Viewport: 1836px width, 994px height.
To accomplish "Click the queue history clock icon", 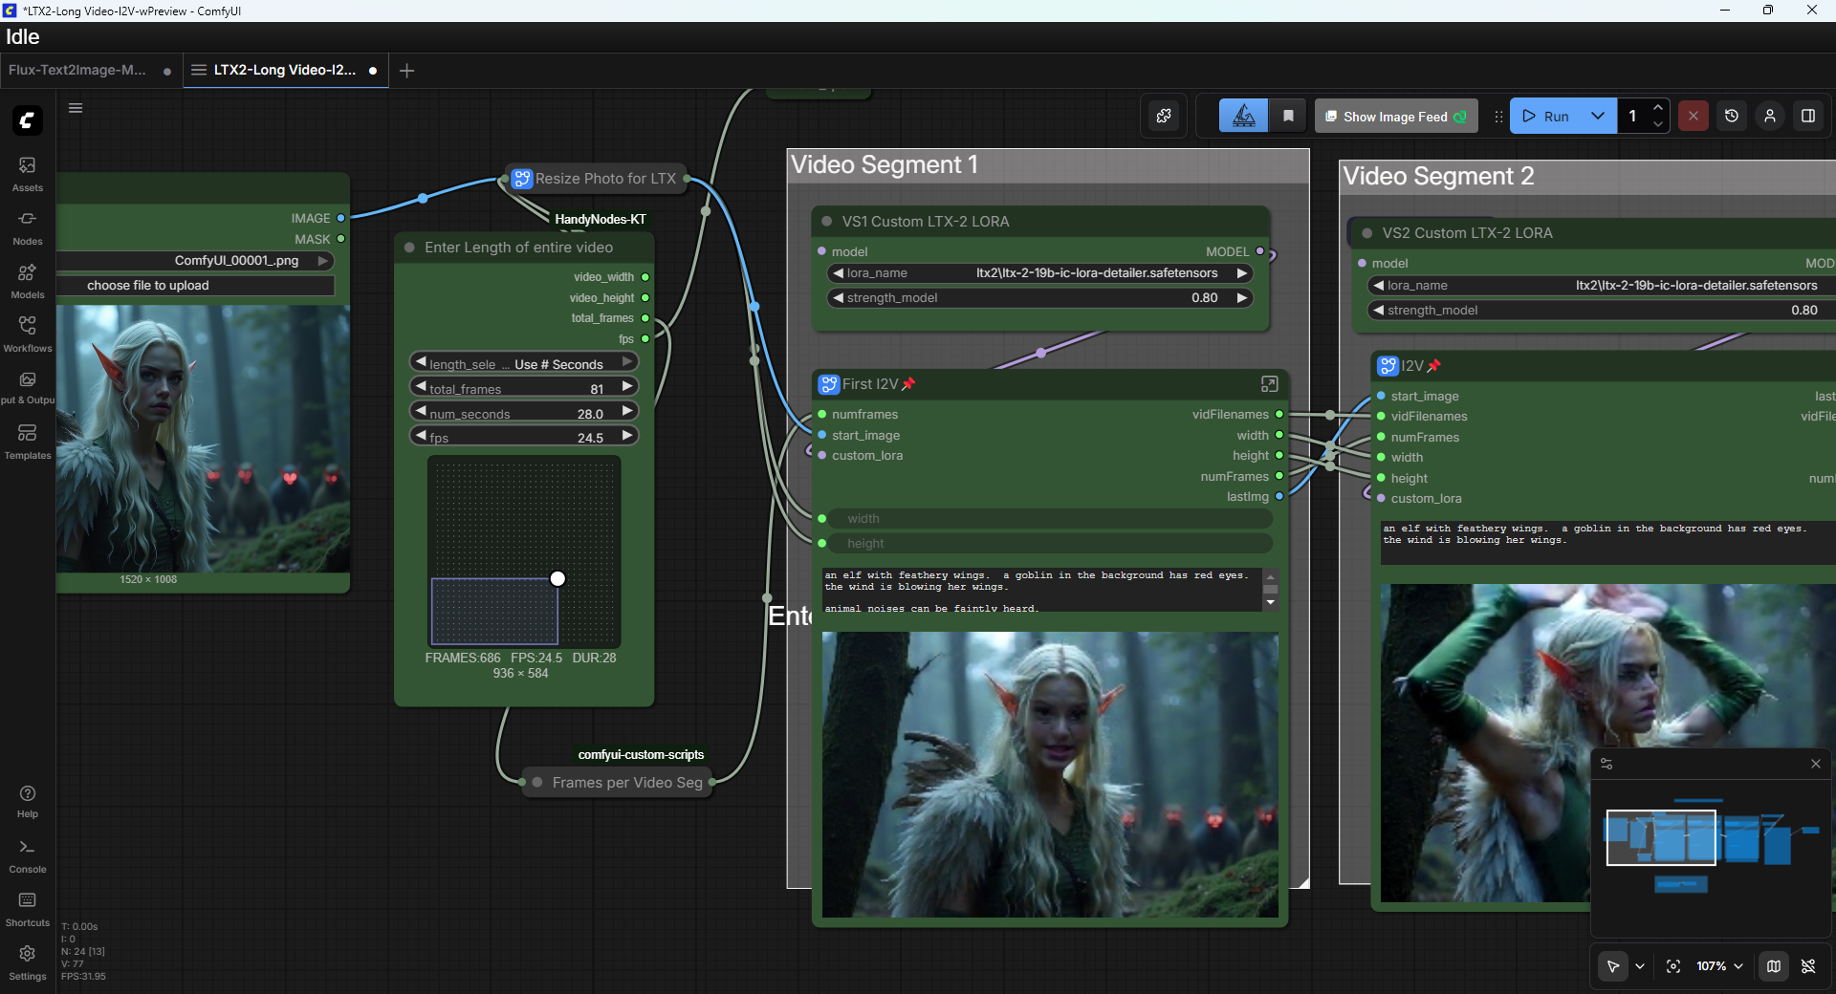I will tap(1731, 116).
